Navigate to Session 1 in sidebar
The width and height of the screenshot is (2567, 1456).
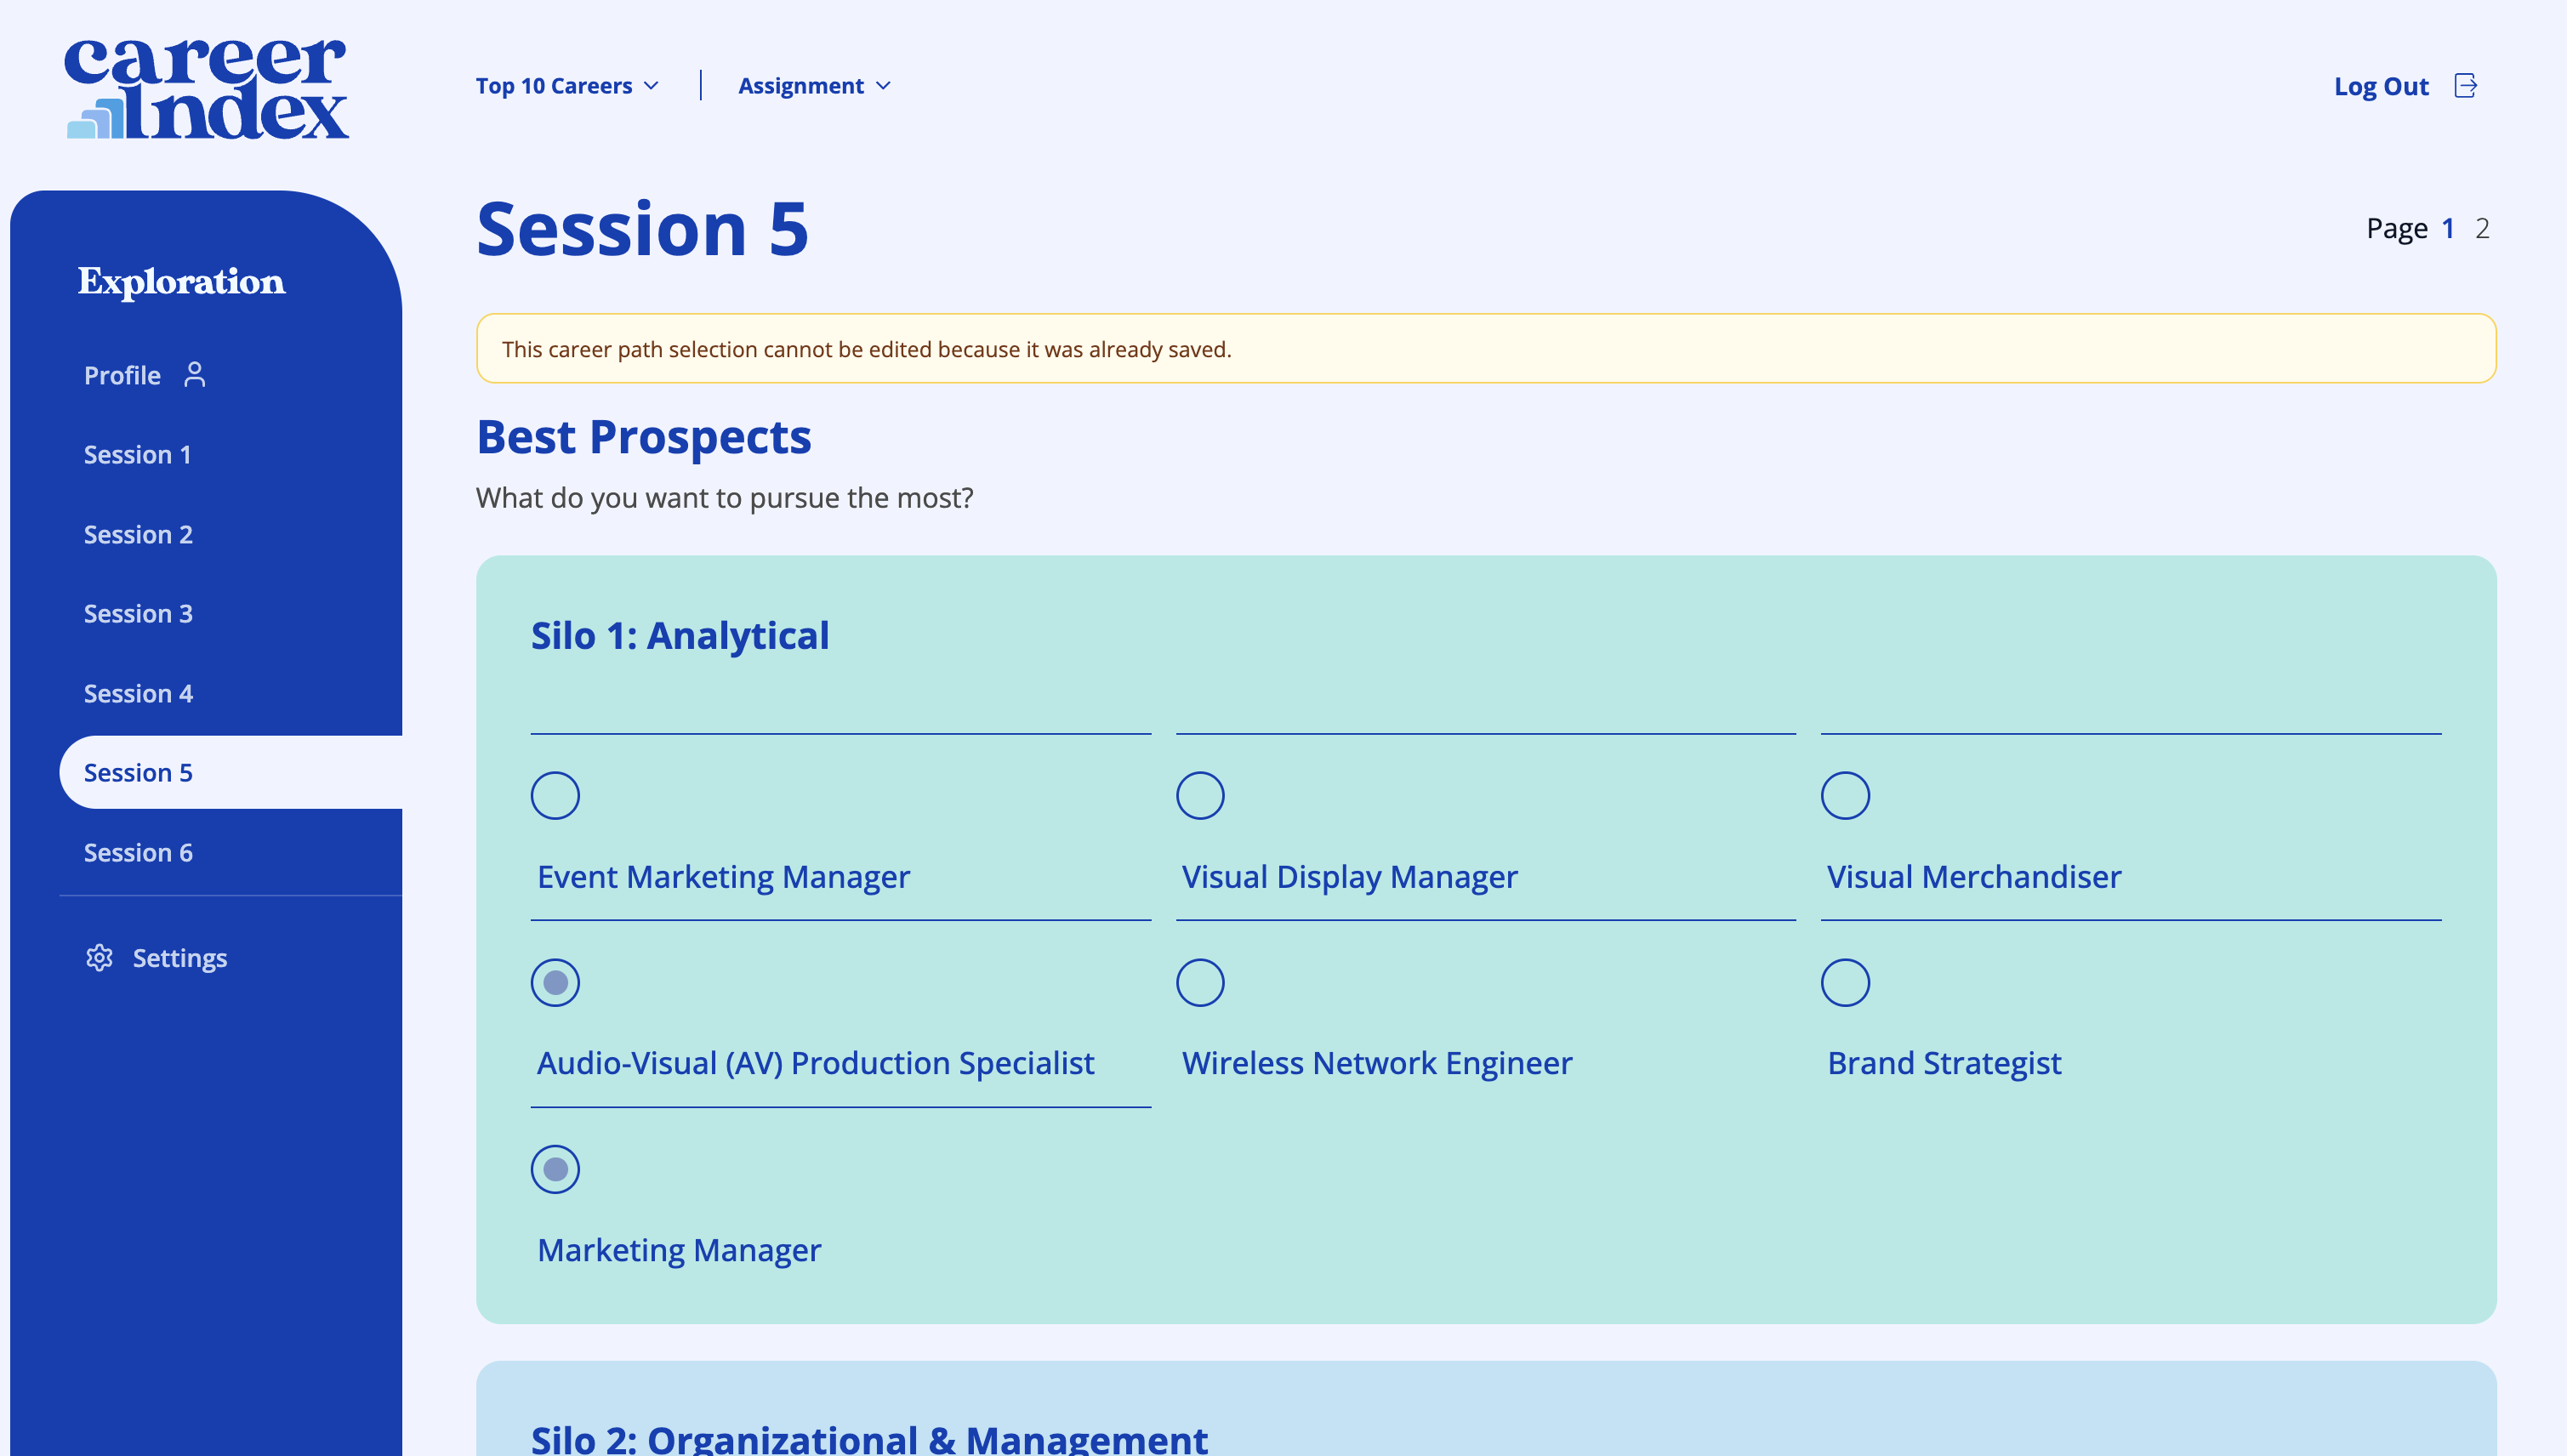click(137, 455)
